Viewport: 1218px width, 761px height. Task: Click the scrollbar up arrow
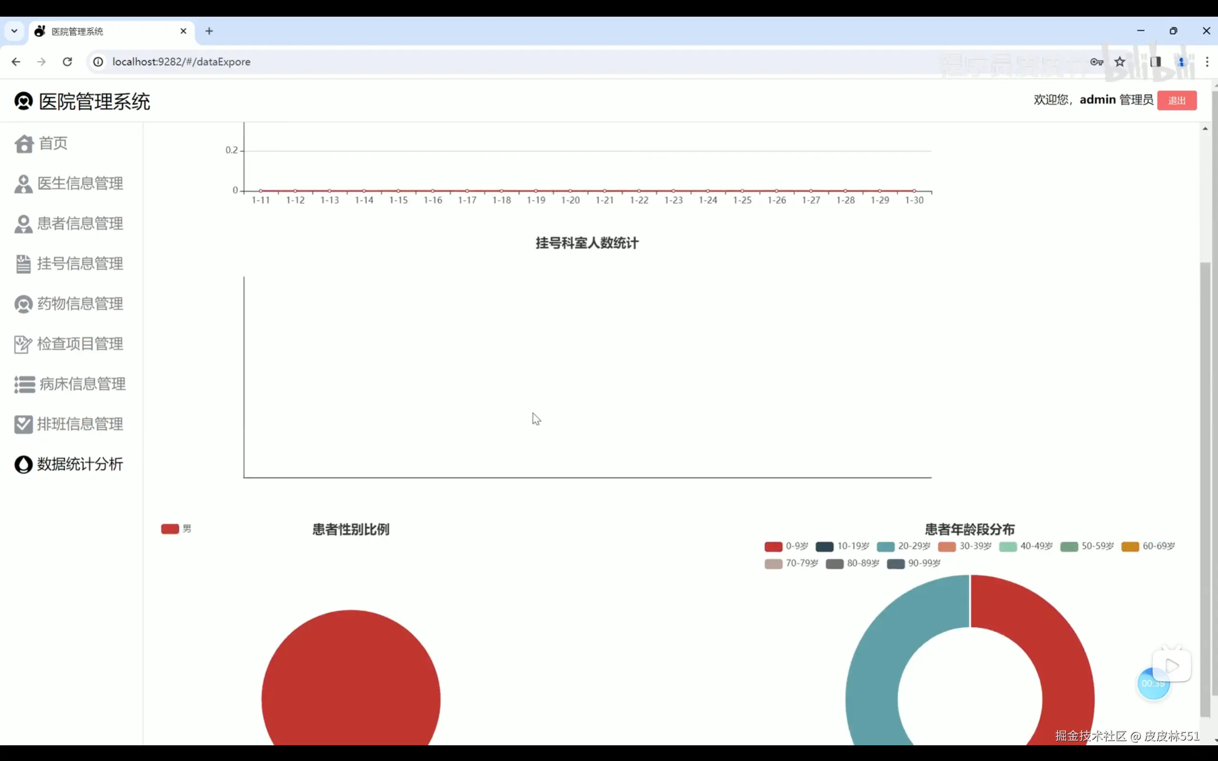coord(1205,129)
